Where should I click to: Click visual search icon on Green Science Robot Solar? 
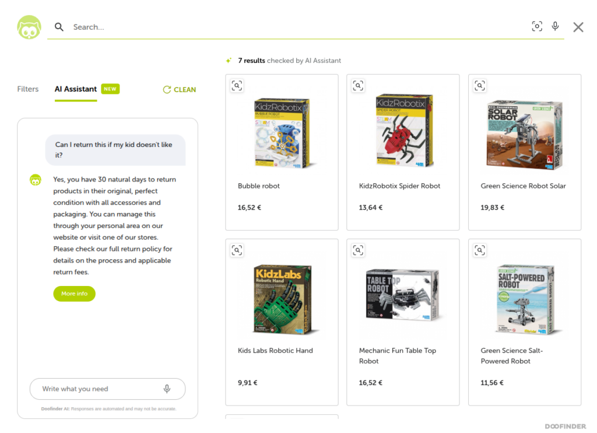click(480, 86)
